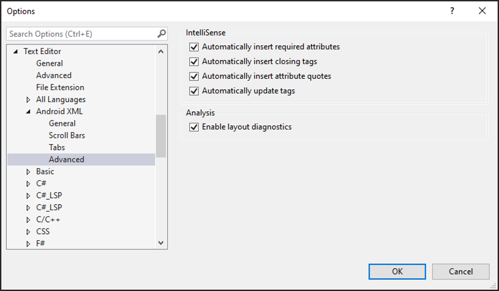Expand the F# node
499x291 pixels.
(28, 244)
